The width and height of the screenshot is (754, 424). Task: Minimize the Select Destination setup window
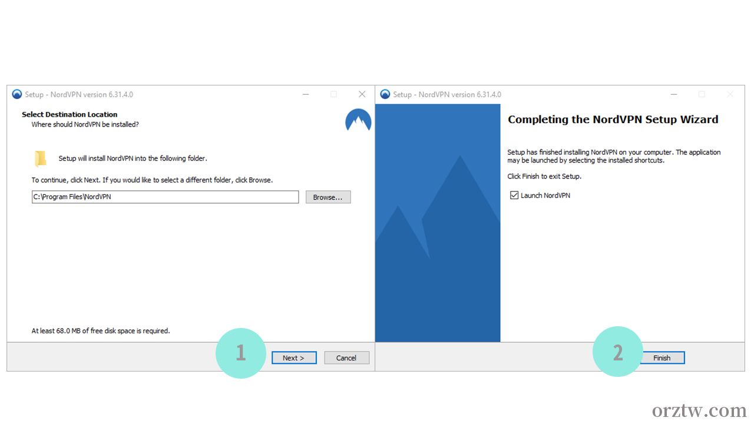306,94
